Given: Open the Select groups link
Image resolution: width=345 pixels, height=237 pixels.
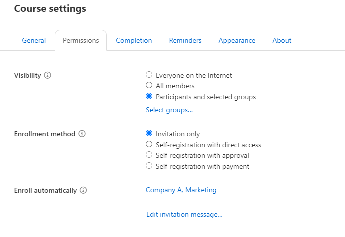Looking at the screenshot, I should click(x=169, y=110).
